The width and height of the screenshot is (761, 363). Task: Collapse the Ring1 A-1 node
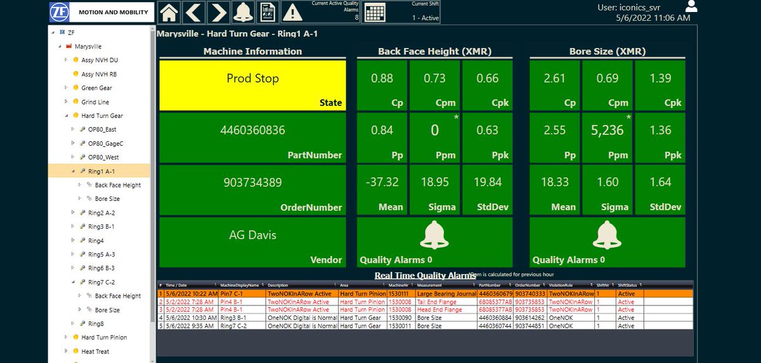click(x=73, y=171)
